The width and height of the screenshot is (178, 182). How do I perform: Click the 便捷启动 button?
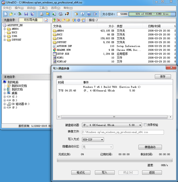(x=150, y=147)
